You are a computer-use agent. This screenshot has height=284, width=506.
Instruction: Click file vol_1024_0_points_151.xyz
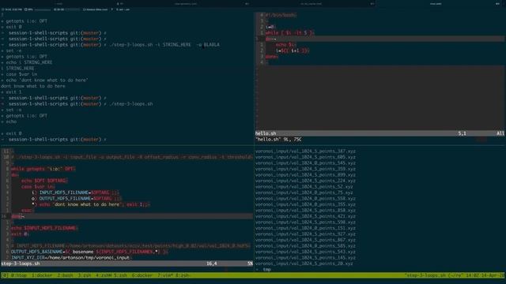click(305, 228)
